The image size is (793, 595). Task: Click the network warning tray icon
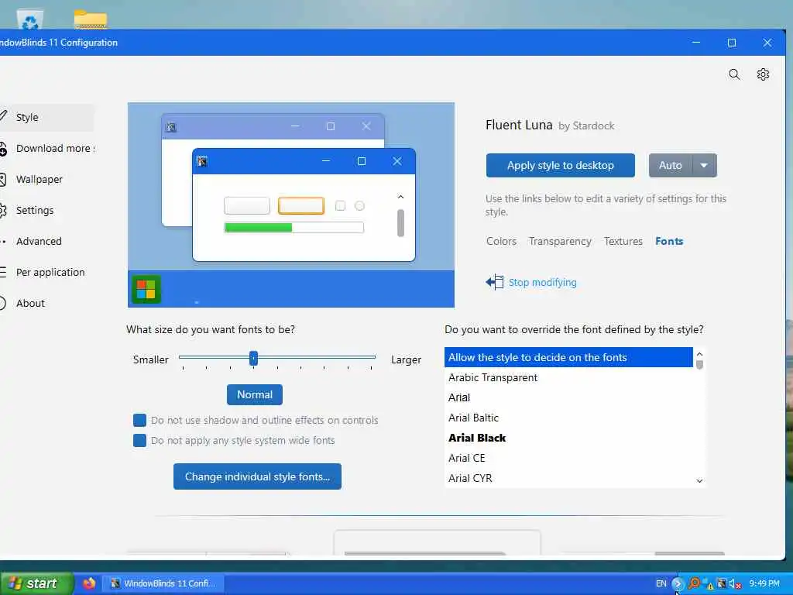click(708, 584)
